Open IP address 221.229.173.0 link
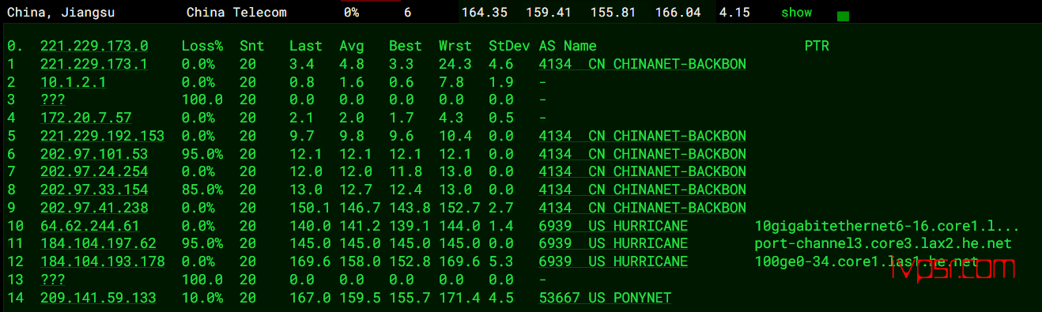Viewport: 1042px width, 312px height. click(x=94, y=46)
